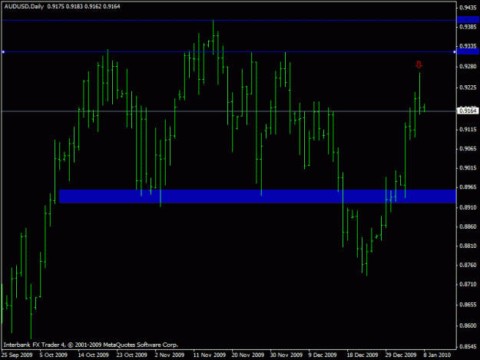Click the blue rectangle support zone
The width and height of the screenshot is (480, 360).
(257, 197)
